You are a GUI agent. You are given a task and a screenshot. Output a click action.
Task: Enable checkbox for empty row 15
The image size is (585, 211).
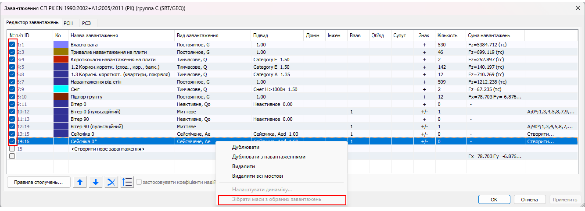click(12, 149)
